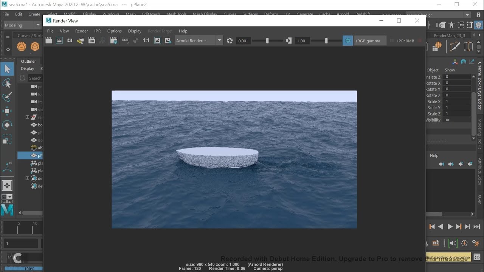Open the sRGB gamma view transform dropdown
The height and width of the screenshot is (272, 484).
[x=370, y=41]
